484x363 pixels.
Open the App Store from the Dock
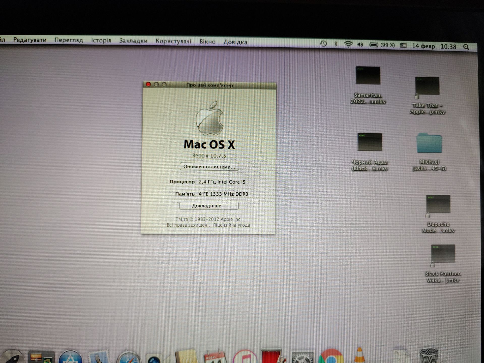click(x=70, y=357)
